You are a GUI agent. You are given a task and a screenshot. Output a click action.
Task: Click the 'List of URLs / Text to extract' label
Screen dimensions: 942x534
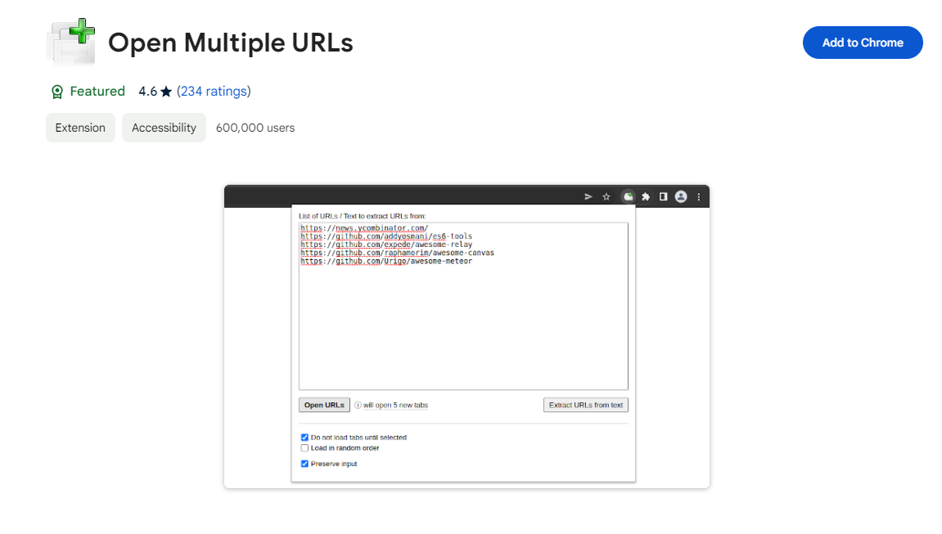pos(363,216)
